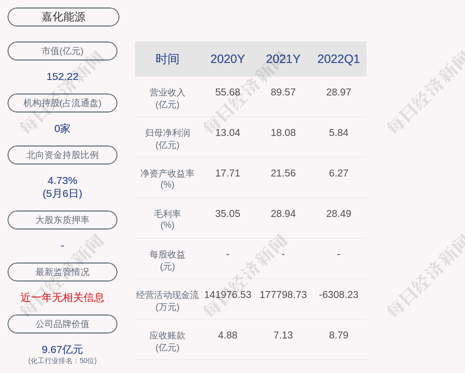Click the 4.73% northbound holding value

point(62,180)
